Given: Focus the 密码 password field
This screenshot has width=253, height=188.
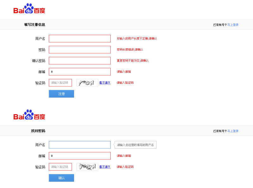Looking at the screenshot, I should 80,50.
